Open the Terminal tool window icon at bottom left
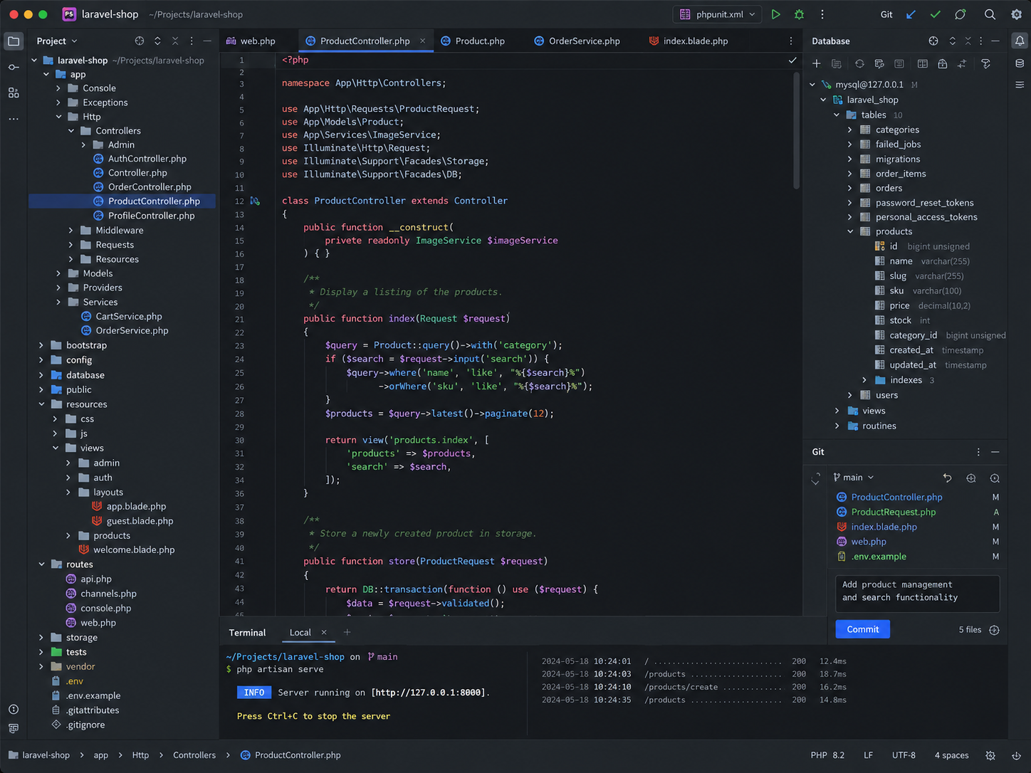 coord(14,728)
